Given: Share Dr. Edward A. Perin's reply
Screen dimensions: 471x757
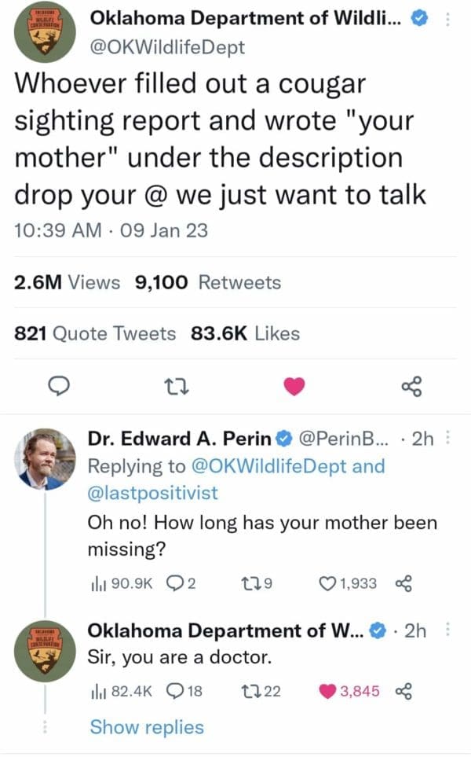Looking at the screenshot, I should pos(404,582).
